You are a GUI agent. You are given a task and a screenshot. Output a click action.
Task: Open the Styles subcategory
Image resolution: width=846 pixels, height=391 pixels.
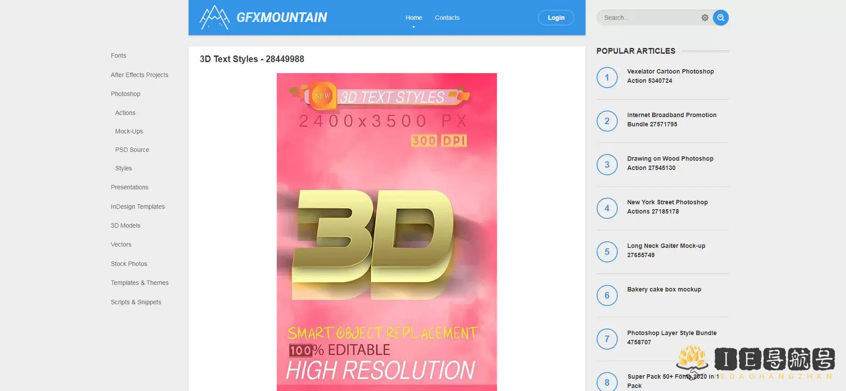[x=123, y=168]
